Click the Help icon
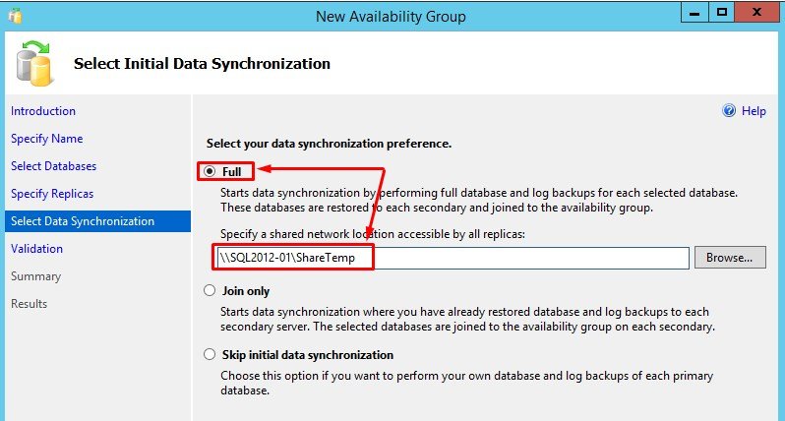 (x=730, y=112)
